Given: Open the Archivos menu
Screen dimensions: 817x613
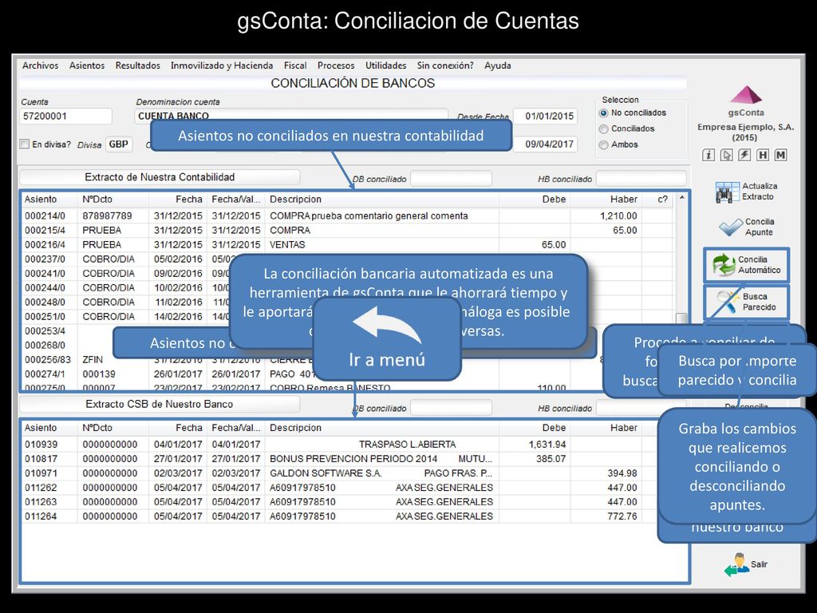Looking at the screenshot, I should 40,65.
